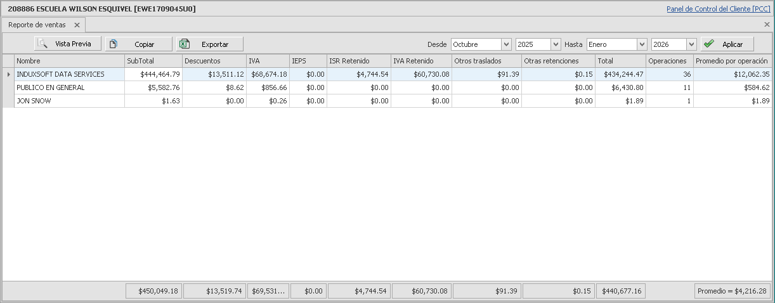Click the Copiar clipboard icon
The height and width of the screenshot is (303, 775).
pos(114,44)
